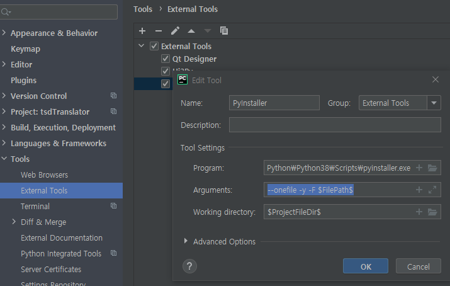
Task: Expand the Diff & Merge subsection
Action: click(14, 222)
